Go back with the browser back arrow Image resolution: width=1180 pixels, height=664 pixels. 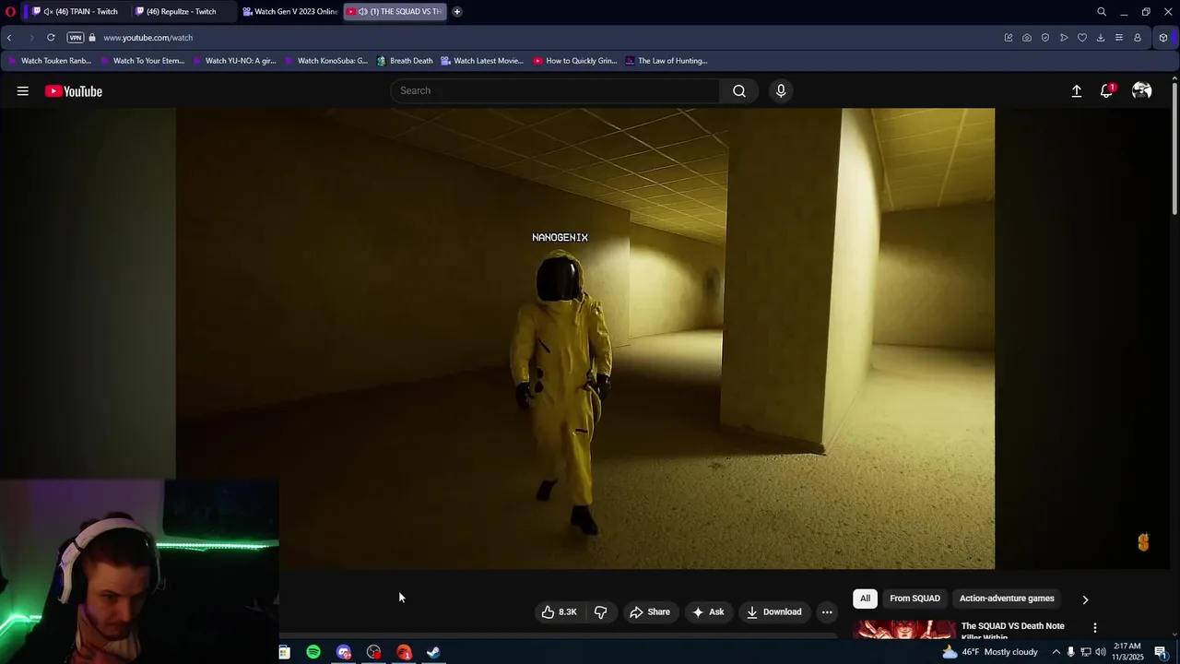pyautogui.click(x=9, y=38)
